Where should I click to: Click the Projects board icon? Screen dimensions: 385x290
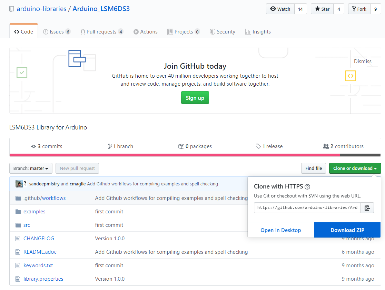(x=170, y=32)
